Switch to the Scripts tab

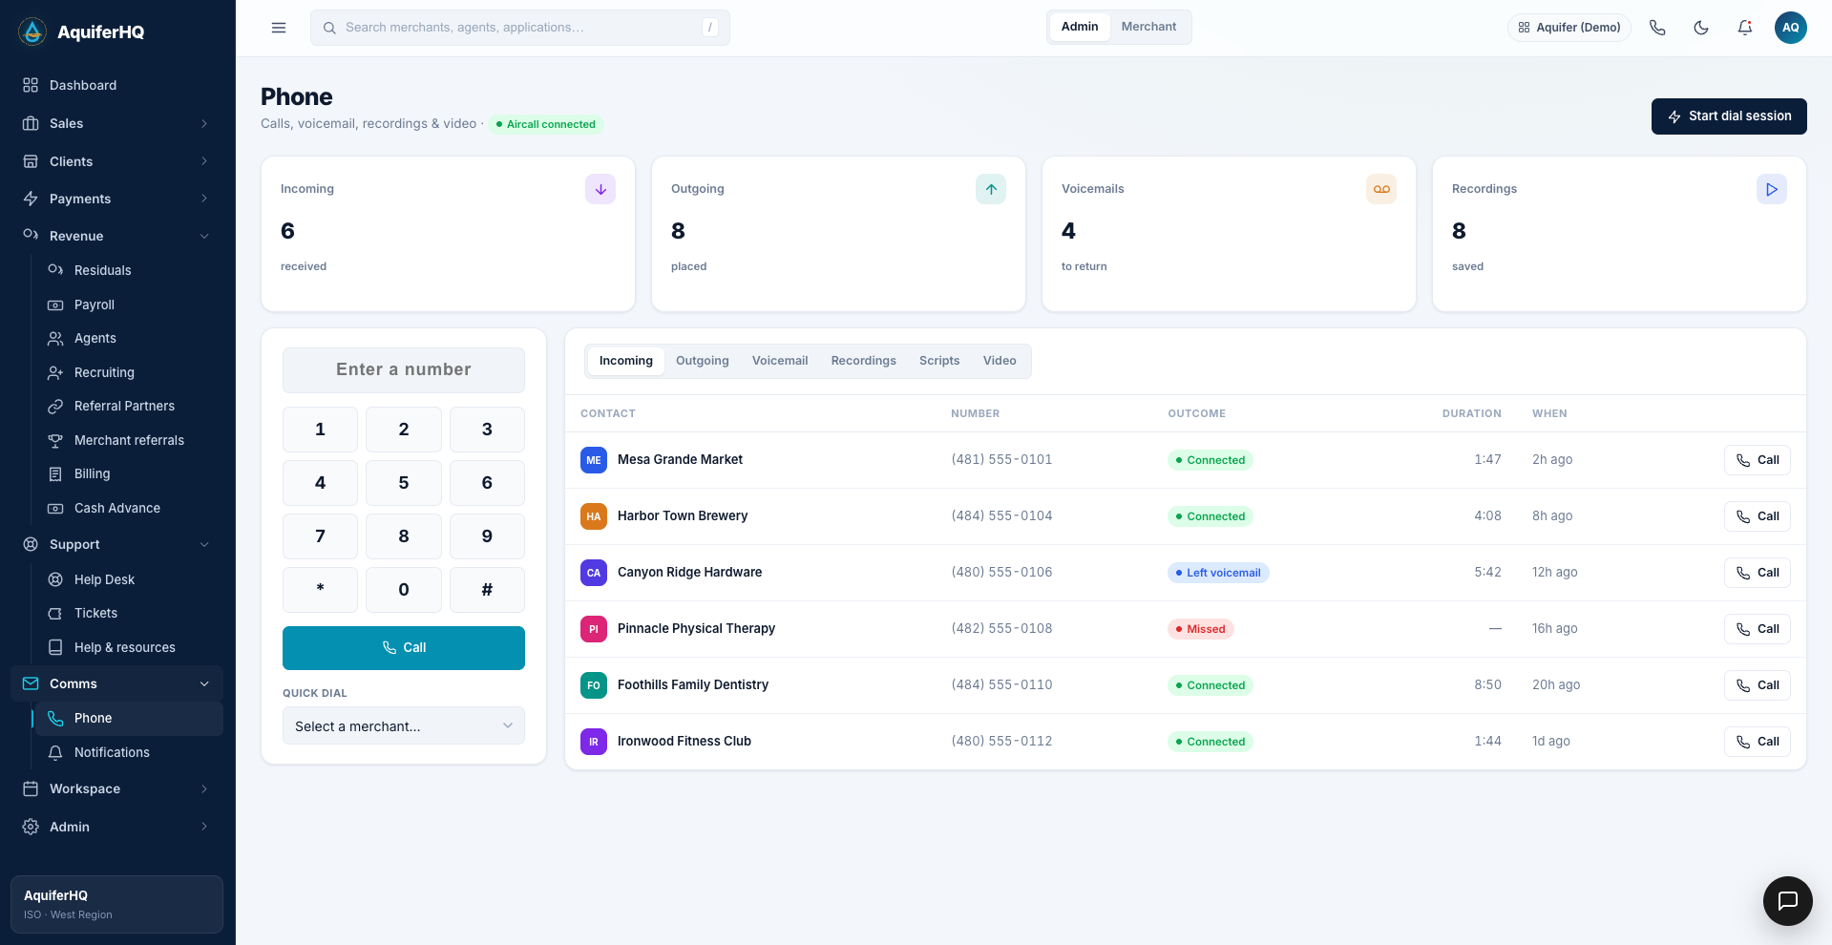939,361
